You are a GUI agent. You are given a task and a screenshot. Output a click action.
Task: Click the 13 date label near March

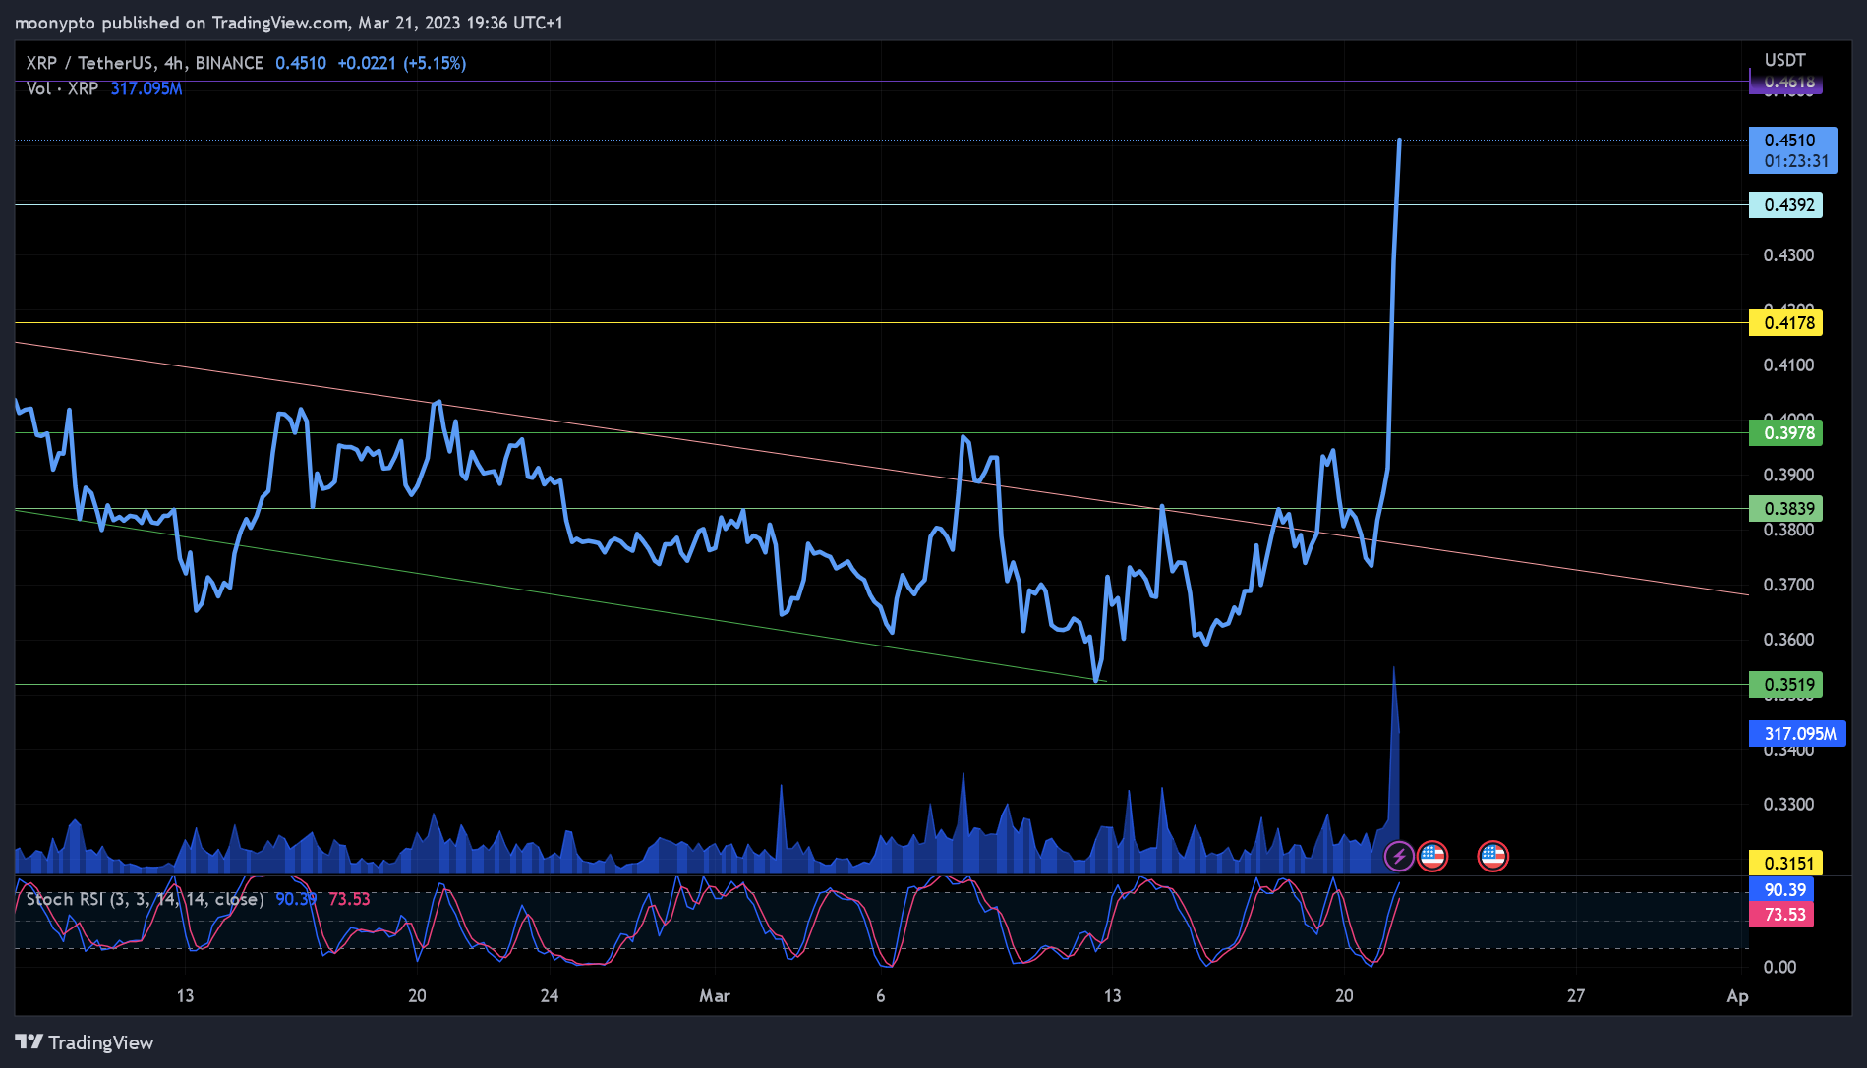pyautogui.click(x=1112, y=996)
